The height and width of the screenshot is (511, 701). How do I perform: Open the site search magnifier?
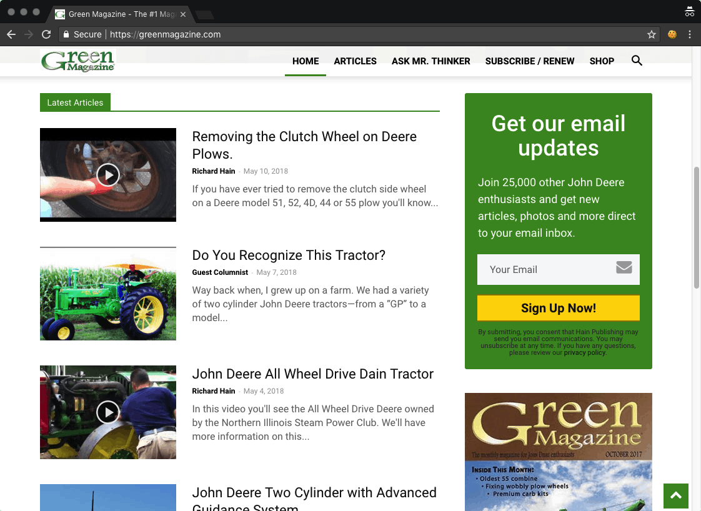[x=637, y=61]
